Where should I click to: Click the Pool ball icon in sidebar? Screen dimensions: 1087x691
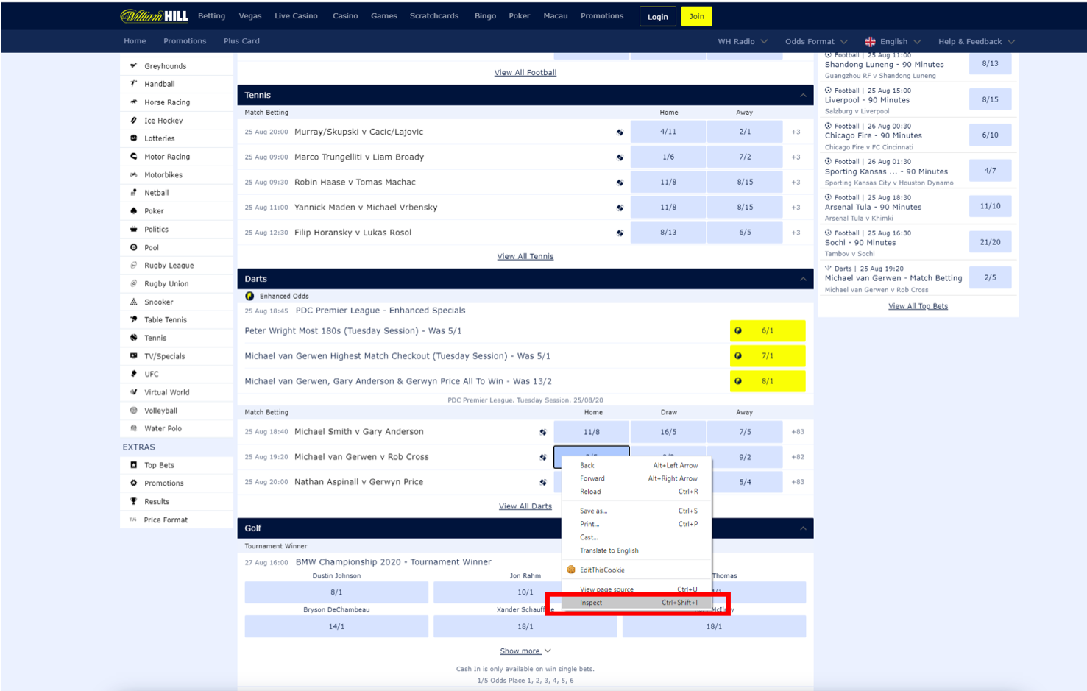(x=133, y=247)
